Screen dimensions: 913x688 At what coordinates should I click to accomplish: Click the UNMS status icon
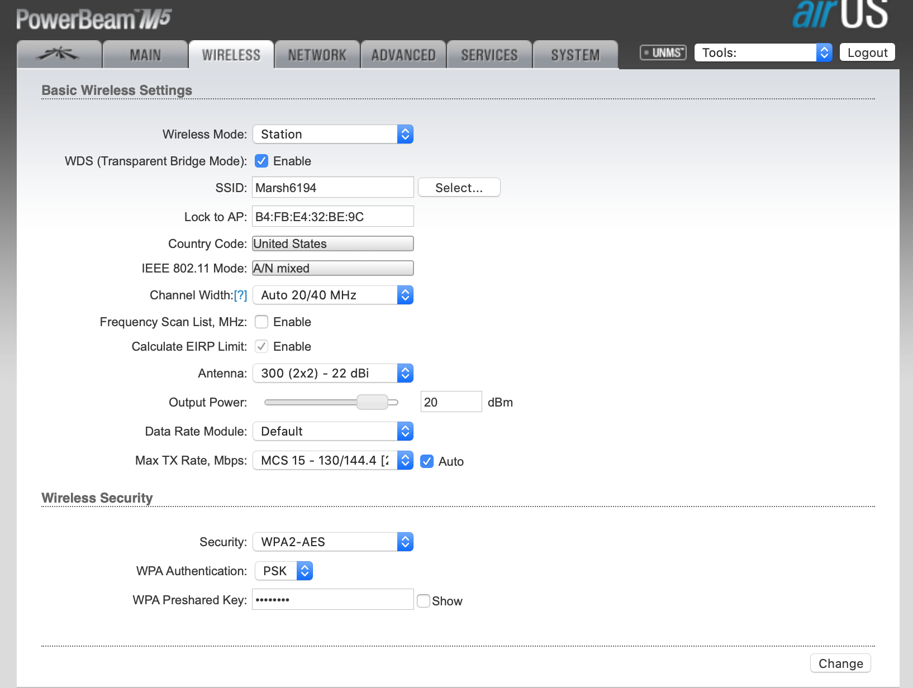pyautogui.click(x=663, y=52)
